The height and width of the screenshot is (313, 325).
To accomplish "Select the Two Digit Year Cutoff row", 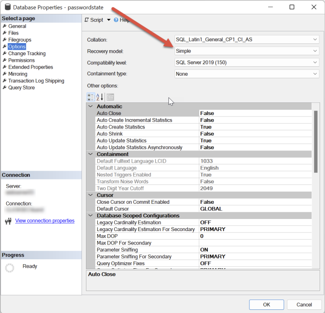I will [x=204, y=188].
